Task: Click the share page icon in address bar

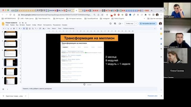Action: click(x=98, y=15)
